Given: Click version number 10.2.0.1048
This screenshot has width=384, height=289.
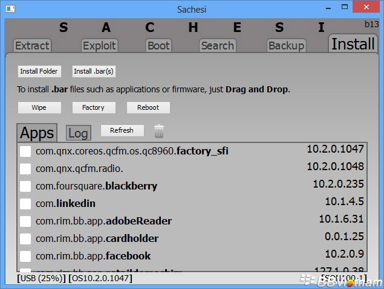Looking at the screenshot, I should (x=335, y=167).
